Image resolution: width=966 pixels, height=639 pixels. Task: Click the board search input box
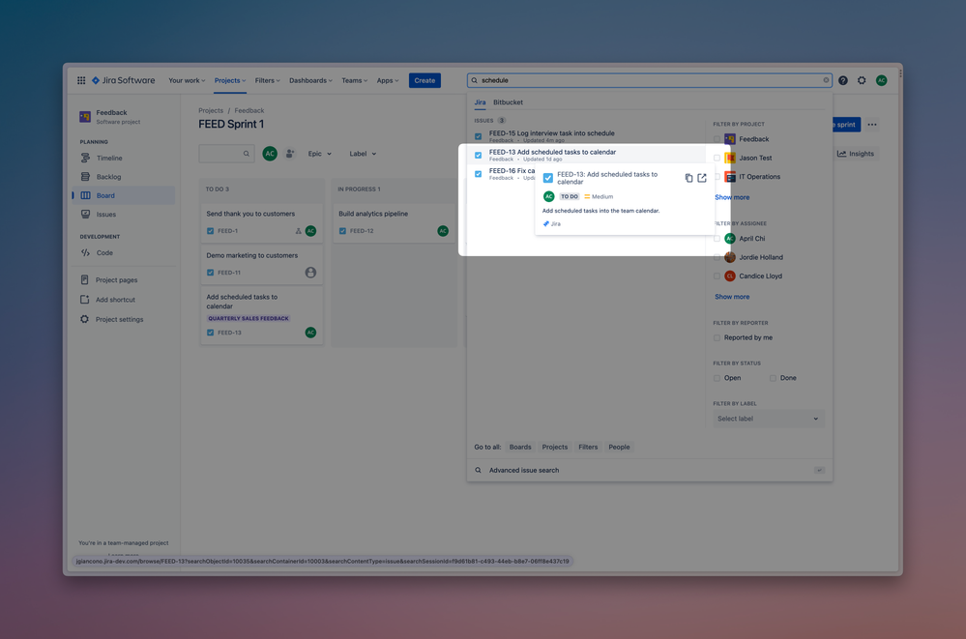pyautogui.click(x=226, y=154)
